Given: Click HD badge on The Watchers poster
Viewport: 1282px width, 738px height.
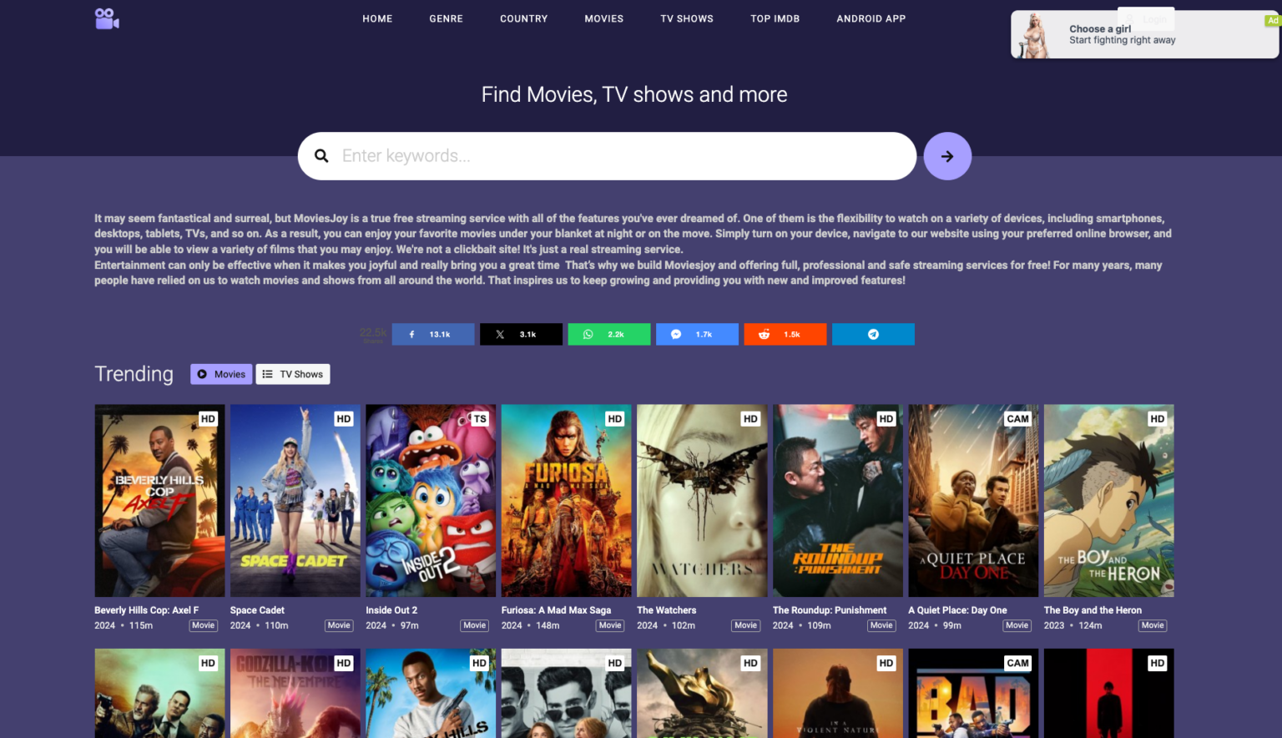Looking at the screenshot, I should (x=750, y=419).
